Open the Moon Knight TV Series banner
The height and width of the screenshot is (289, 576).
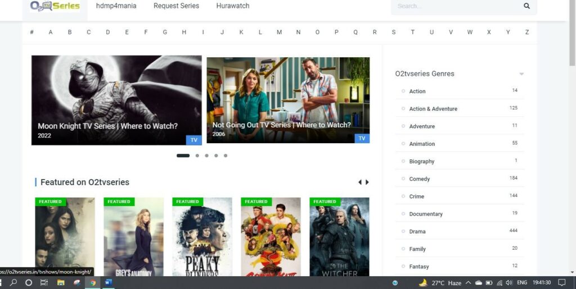coord(116,100)
